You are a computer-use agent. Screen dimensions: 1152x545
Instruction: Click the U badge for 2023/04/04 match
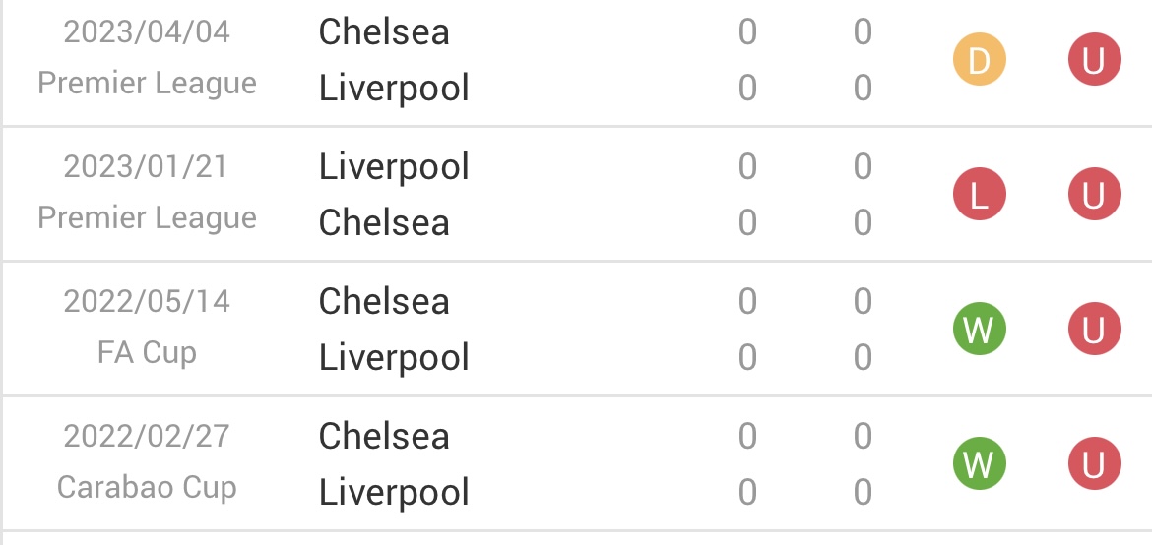(x=1095, y=60)
